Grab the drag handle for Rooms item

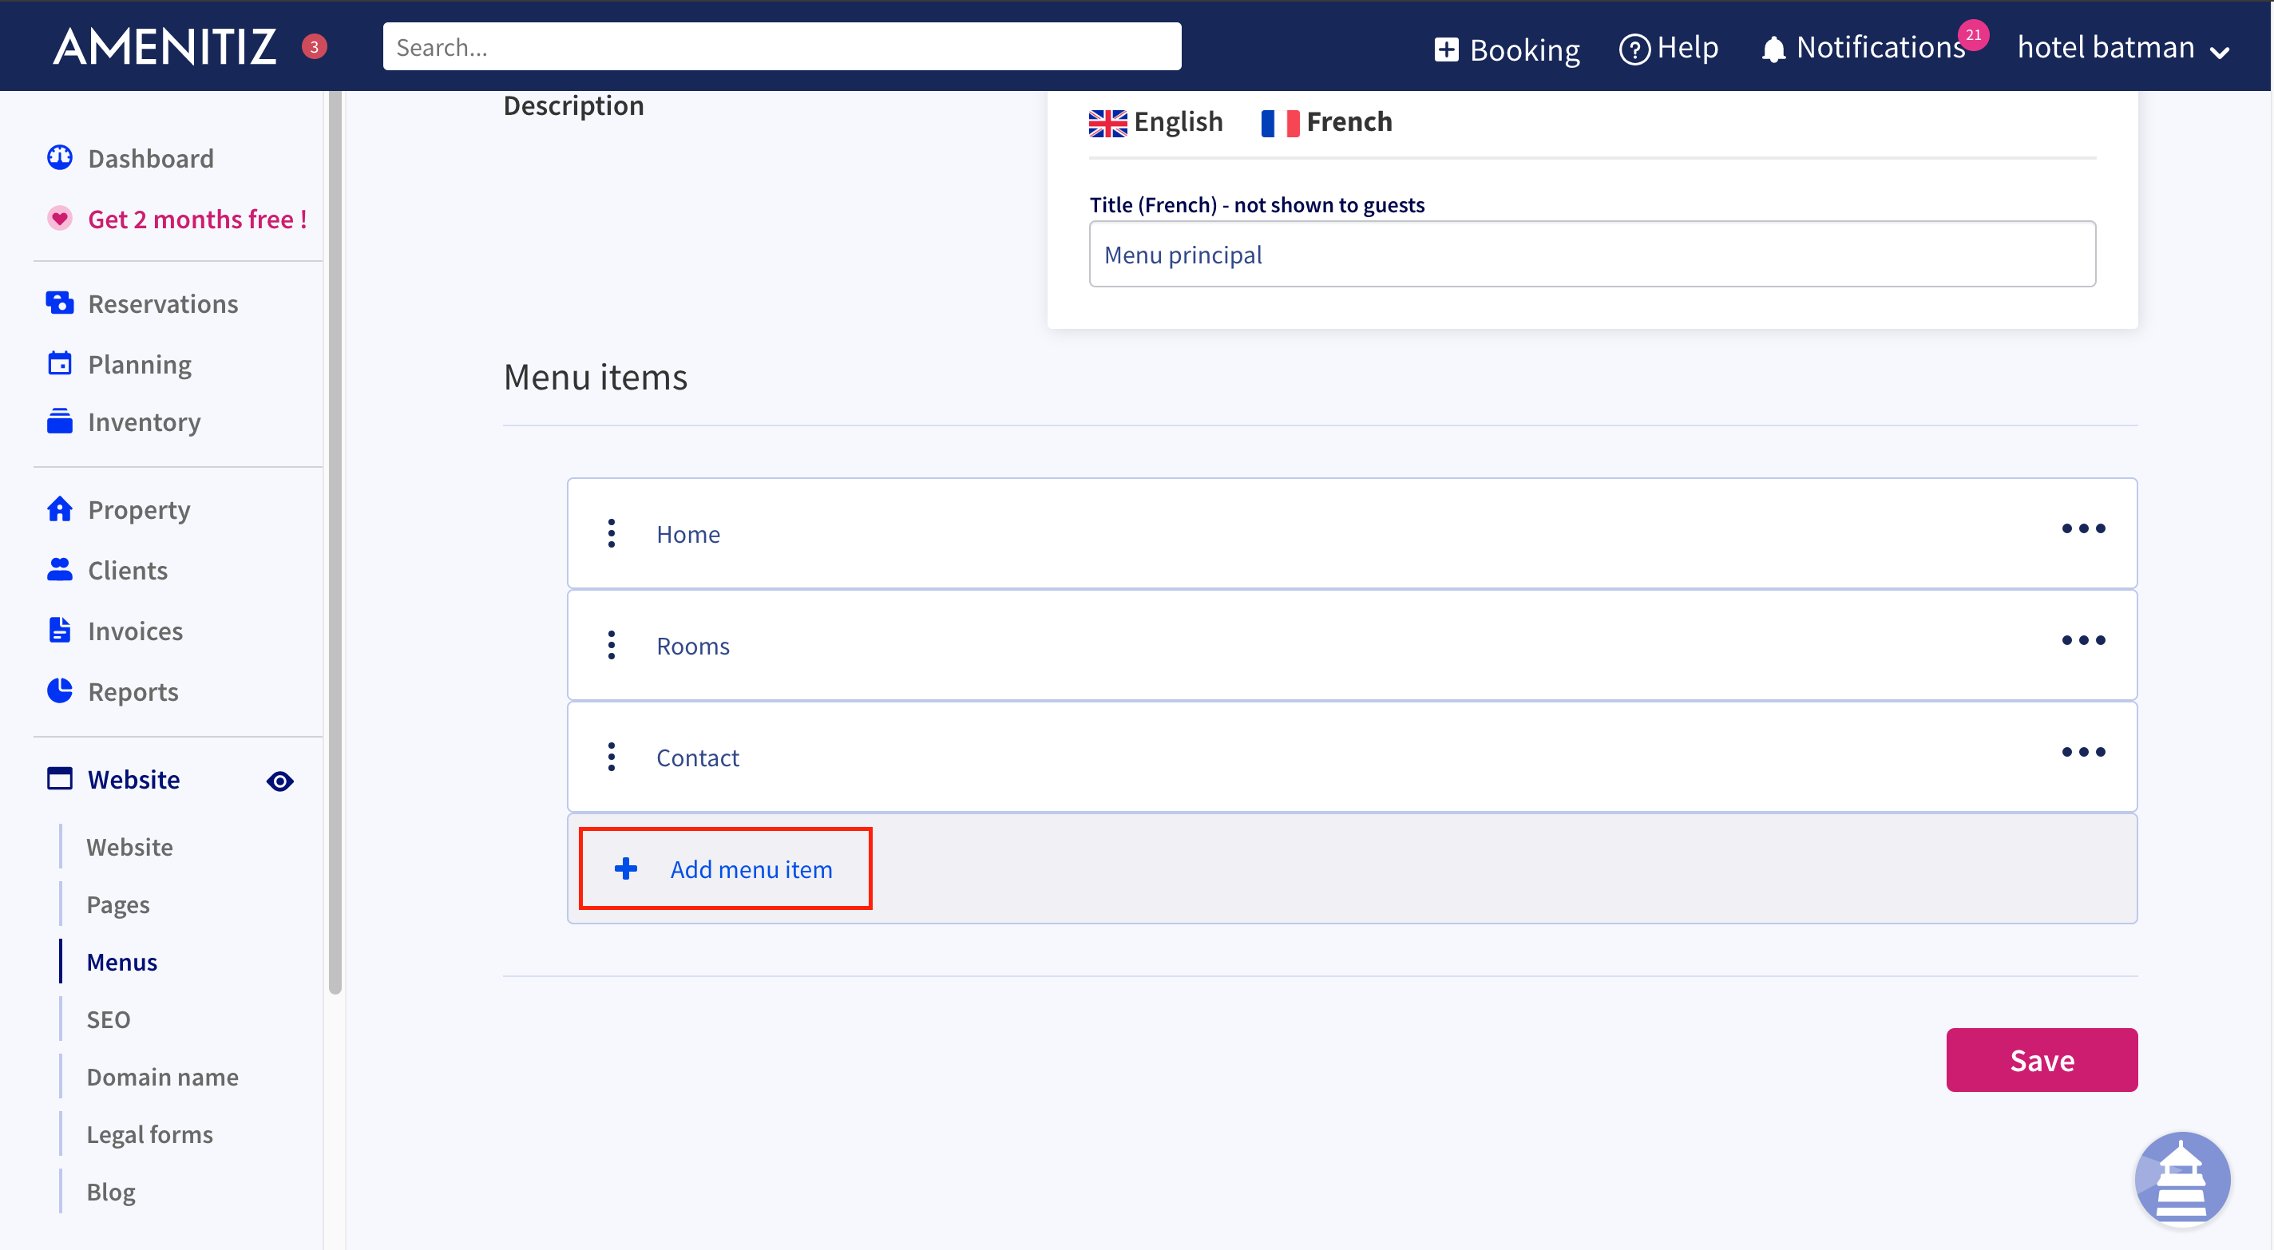pyautogui.click(x=612, y=645)
